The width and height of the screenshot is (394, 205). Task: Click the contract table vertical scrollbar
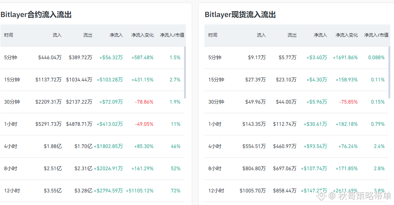(185, 73)
